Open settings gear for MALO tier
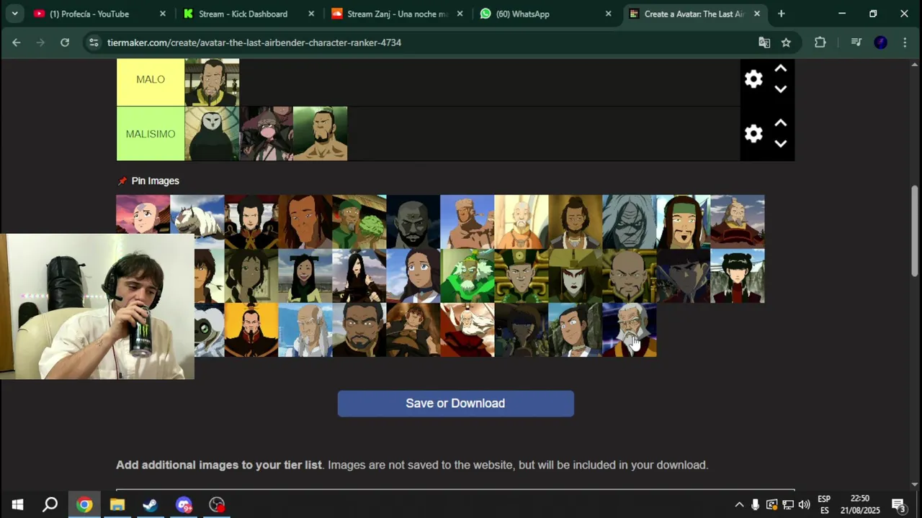Image resolution: width=922 pixels, height=518 pixels. pyautogui.click(x=753, y=79)
